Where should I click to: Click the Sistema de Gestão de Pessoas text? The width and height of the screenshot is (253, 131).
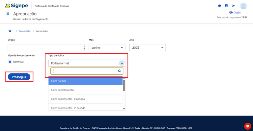[x=52, y=6]
